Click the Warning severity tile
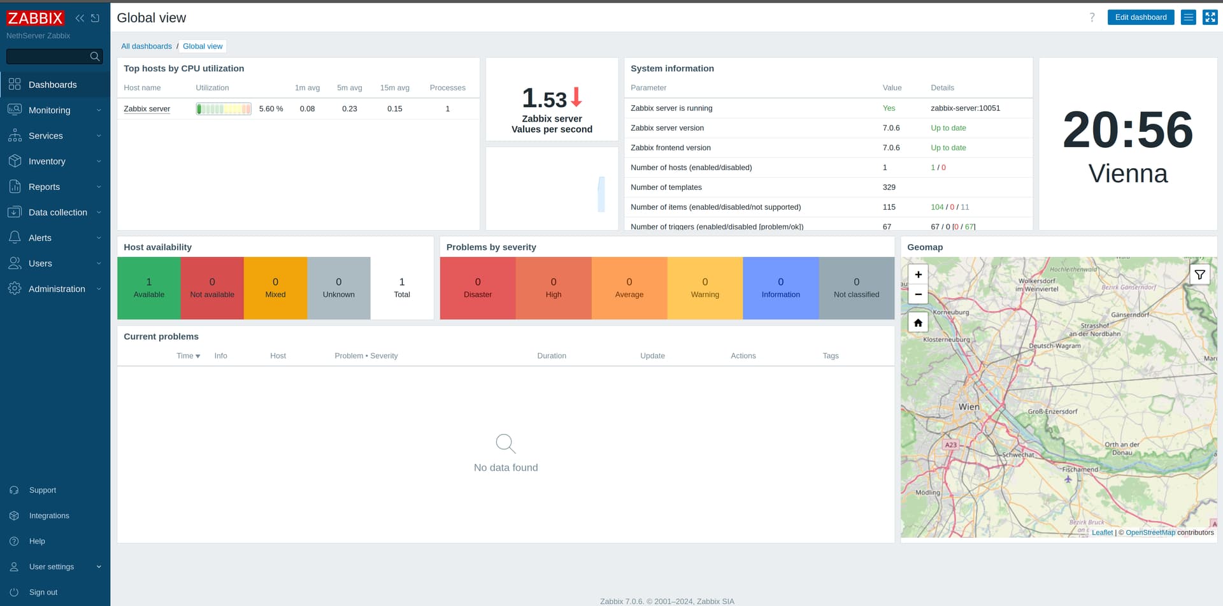The width and height of the screenshot is (1223, 606). (705, 288)
